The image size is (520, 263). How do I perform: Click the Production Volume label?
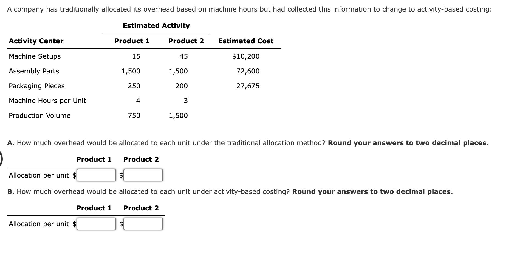(x=39, y=115)
